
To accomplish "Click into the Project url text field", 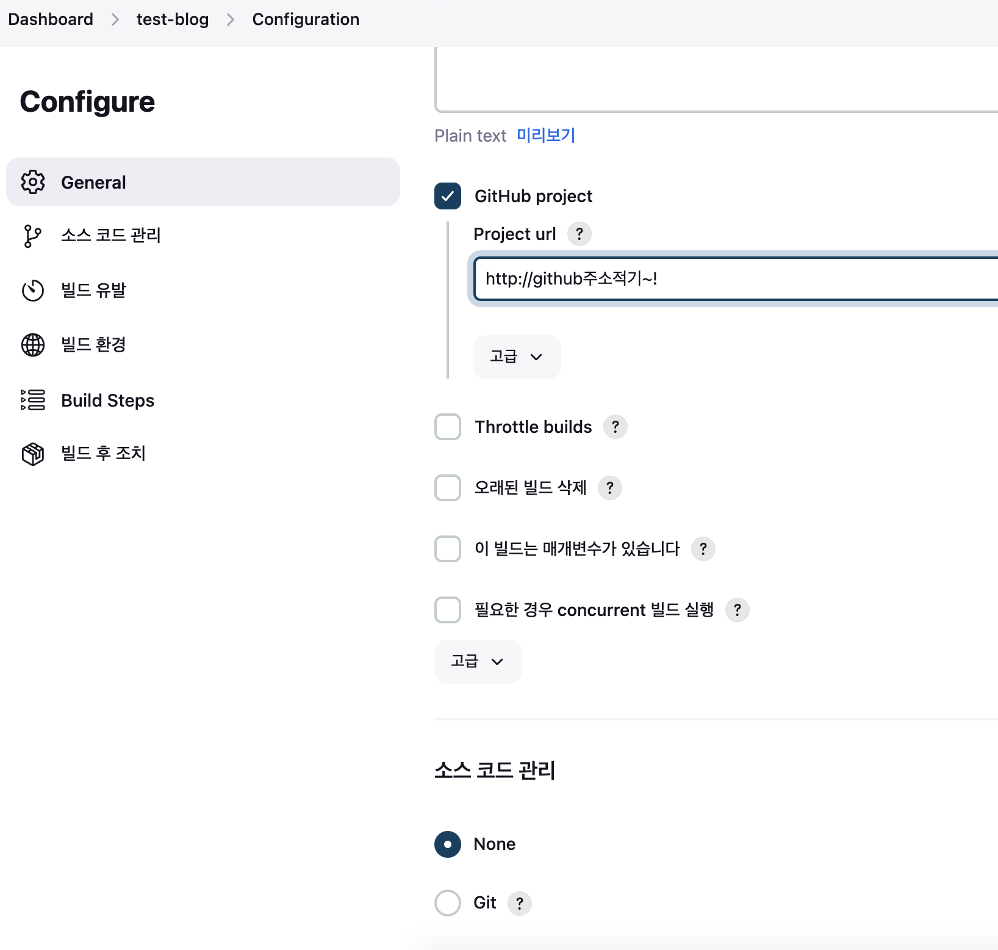I will coord(732,279).
